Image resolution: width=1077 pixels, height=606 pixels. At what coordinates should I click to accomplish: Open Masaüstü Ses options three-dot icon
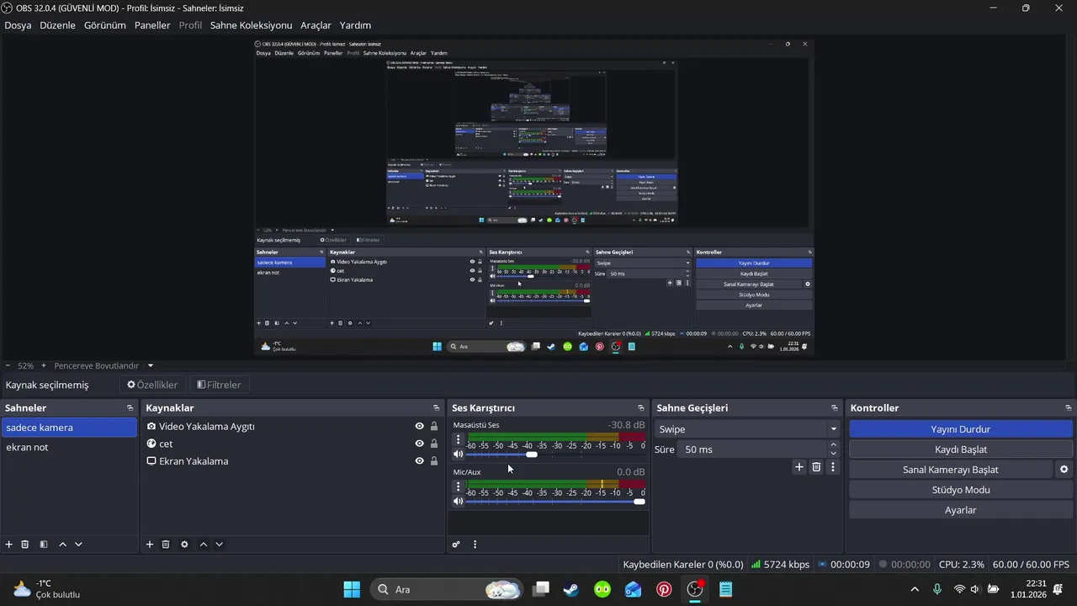(x=458, y=439)
